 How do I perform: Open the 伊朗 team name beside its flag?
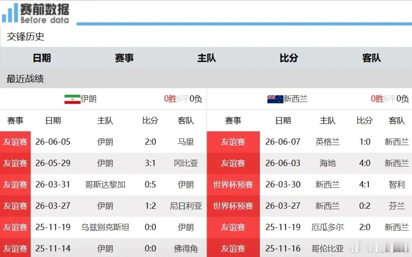[x=89, y=99]
